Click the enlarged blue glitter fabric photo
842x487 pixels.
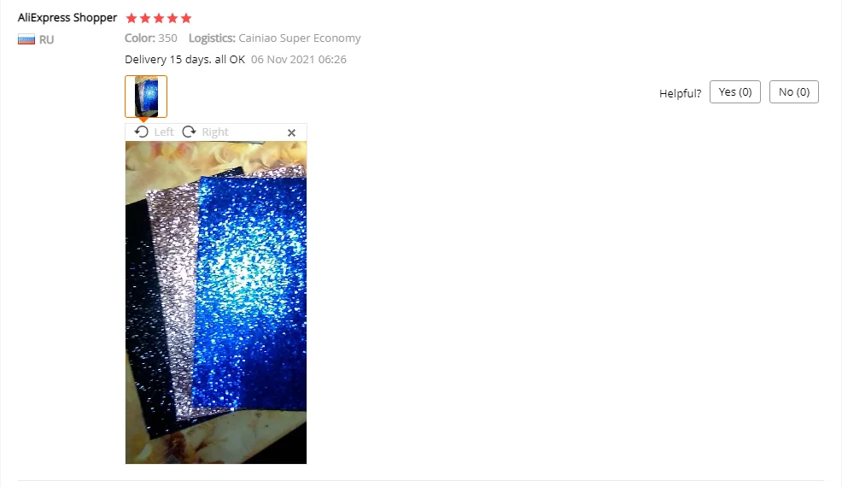pos(216,302)
